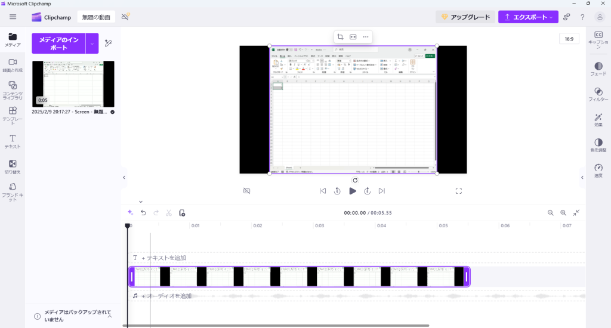Click the Export button
The height and width of the screenshot is (328, 611).
528,17
